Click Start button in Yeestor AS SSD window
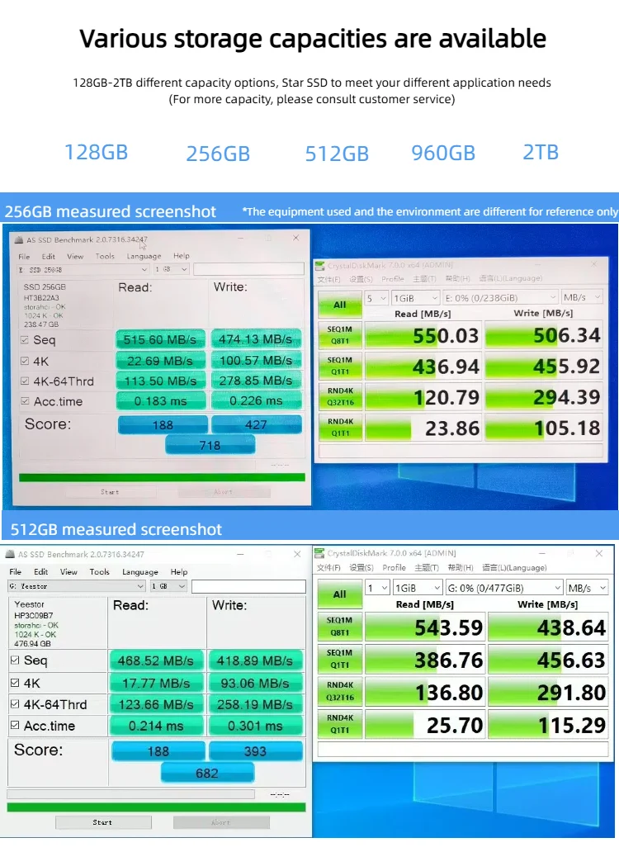This screenshot has width=619, height=852. 102,822
